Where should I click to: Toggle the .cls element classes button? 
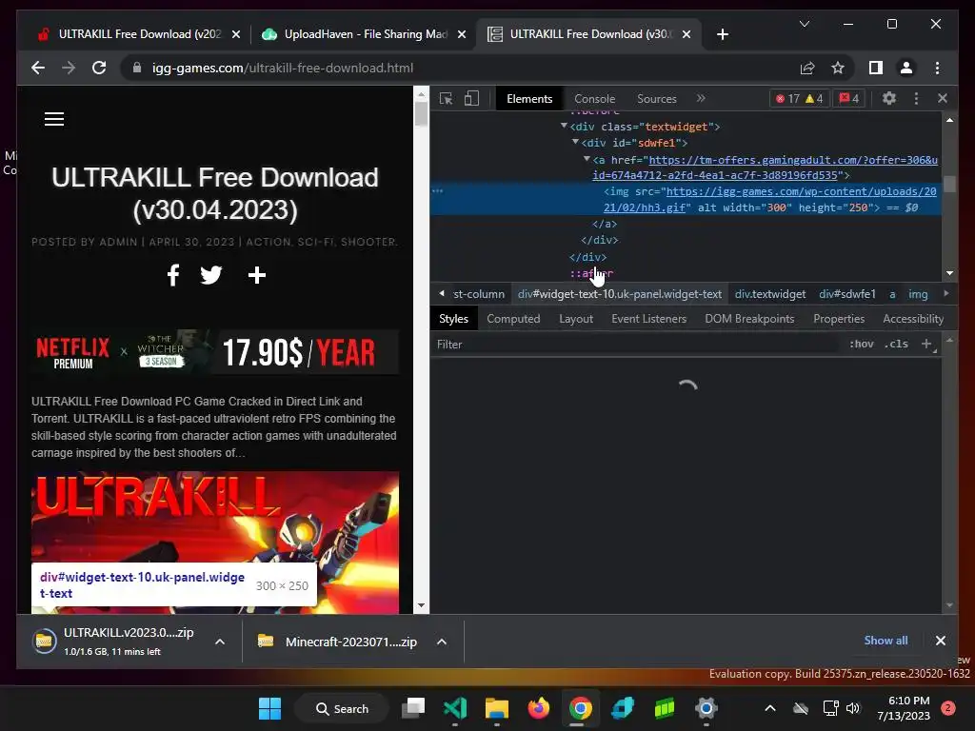point(896,344)
